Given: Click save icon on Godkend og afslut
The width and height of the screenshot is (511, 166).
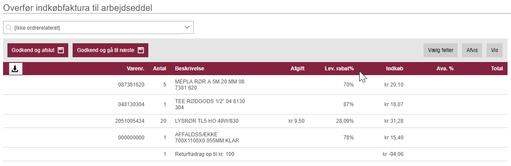Looking at the screenshot, I should (x=60, y=50).
